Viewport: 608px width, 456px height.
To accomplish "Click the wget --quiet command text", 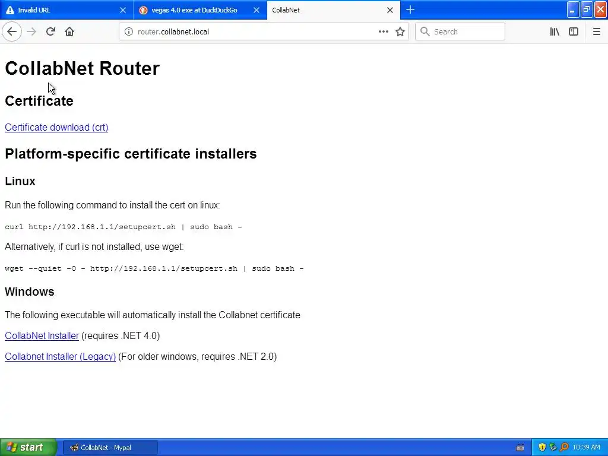I will click(154, 268).
